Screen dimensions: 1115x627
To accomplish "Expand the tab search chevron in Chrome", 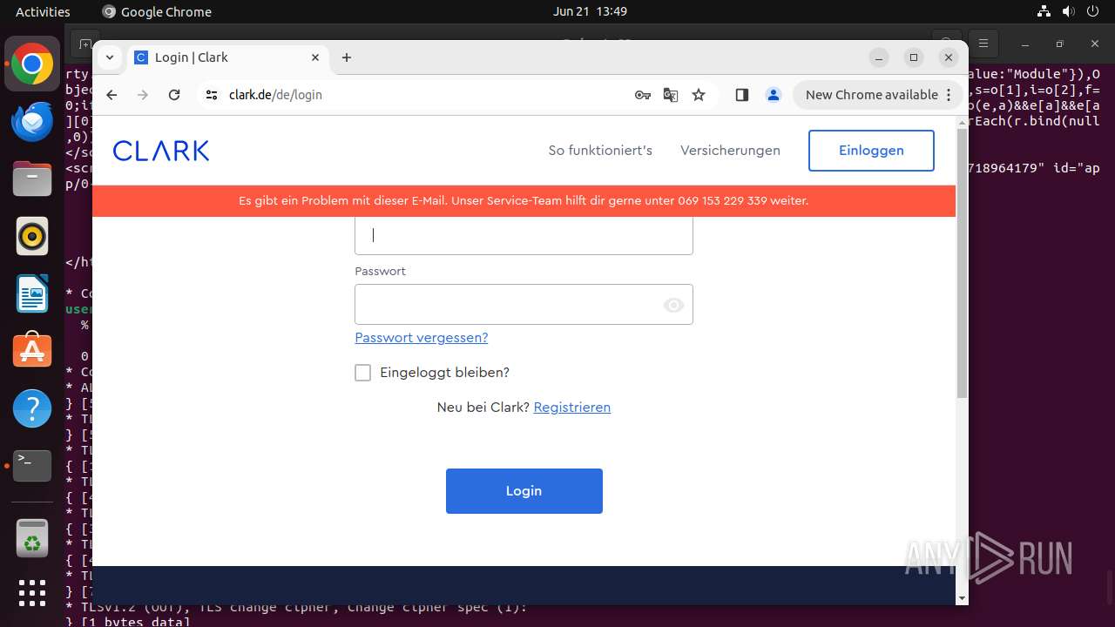I will point(110,57).
